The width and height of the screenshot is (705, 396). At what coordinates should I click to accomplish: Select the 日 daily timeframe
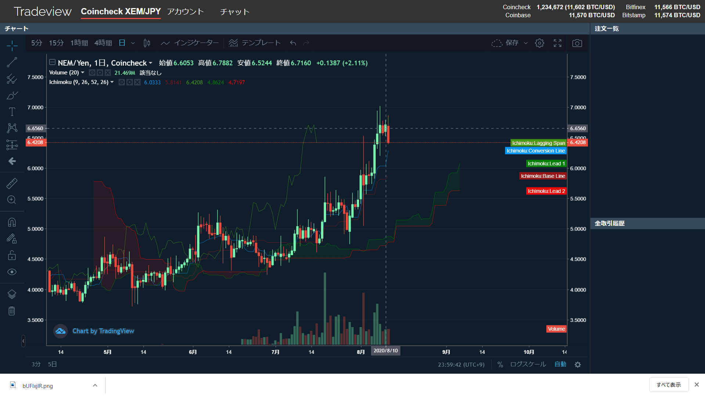click(122, 43)
